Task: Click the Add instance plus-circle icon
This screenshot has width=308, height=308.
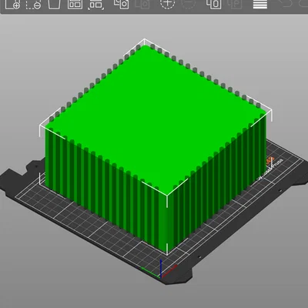Action: [x=168, y=4]
